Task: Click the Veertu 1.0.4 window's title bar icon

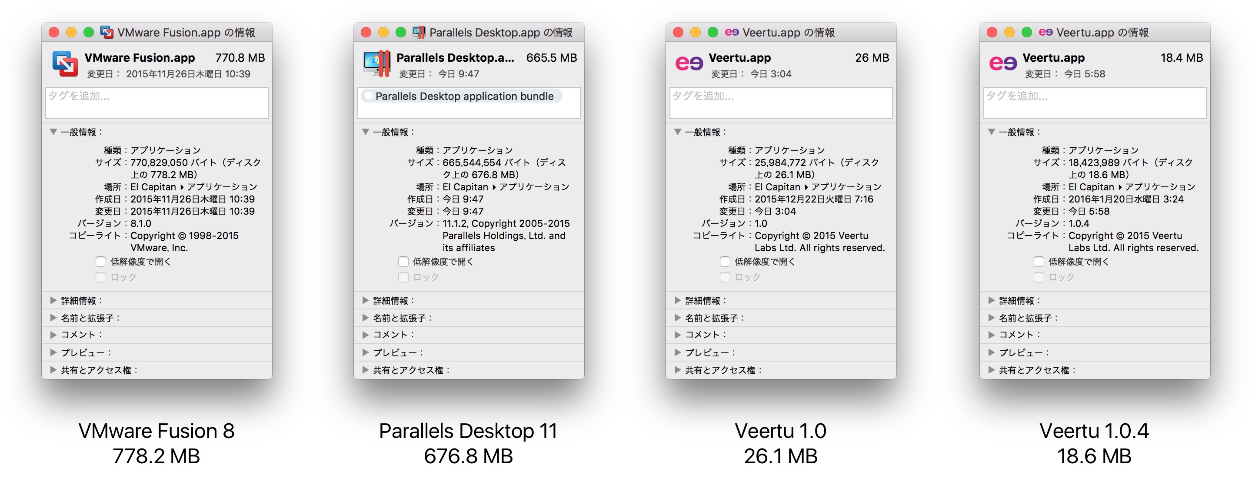Action: 1046,32
